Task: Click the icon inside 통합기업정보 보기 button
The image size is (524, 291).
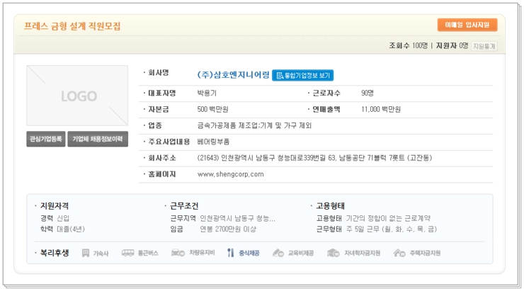Action: coord(280,76)
